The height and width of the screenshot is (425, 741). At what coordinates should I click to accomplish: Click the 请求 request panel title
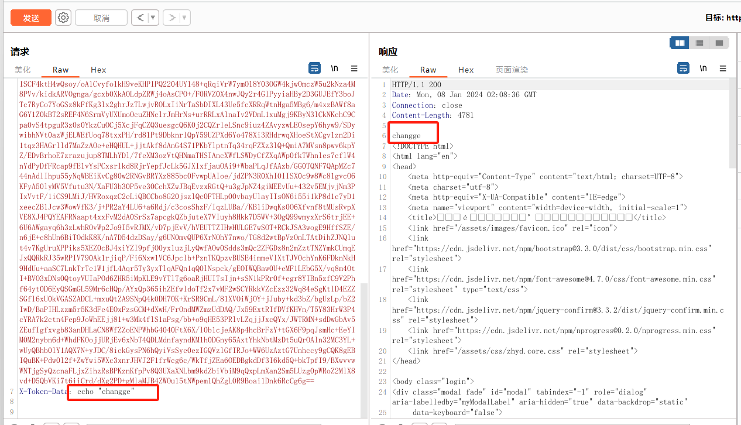click(x=20, y=52)
